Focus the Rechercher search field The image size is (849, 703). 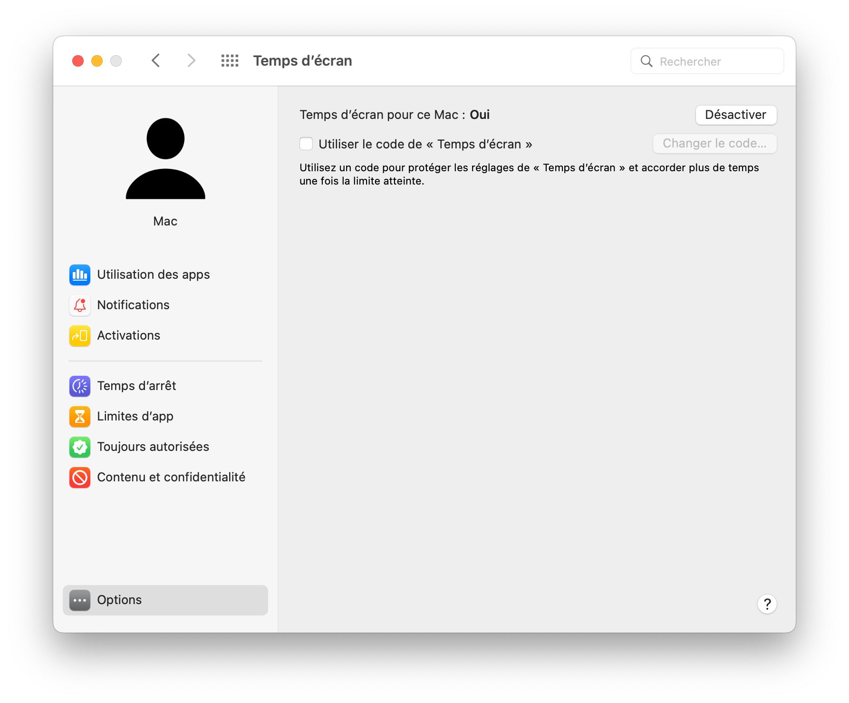click(707, 61)
